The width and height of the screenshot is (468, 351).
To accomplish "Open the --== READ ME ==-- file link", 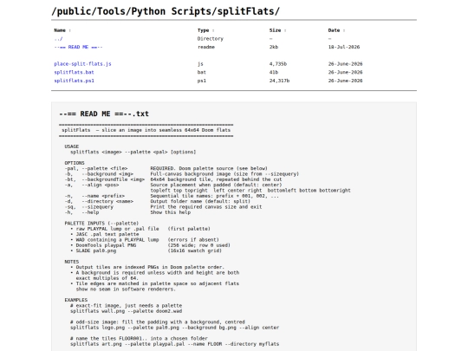I will pyautogui.click(x=78, y=47).
